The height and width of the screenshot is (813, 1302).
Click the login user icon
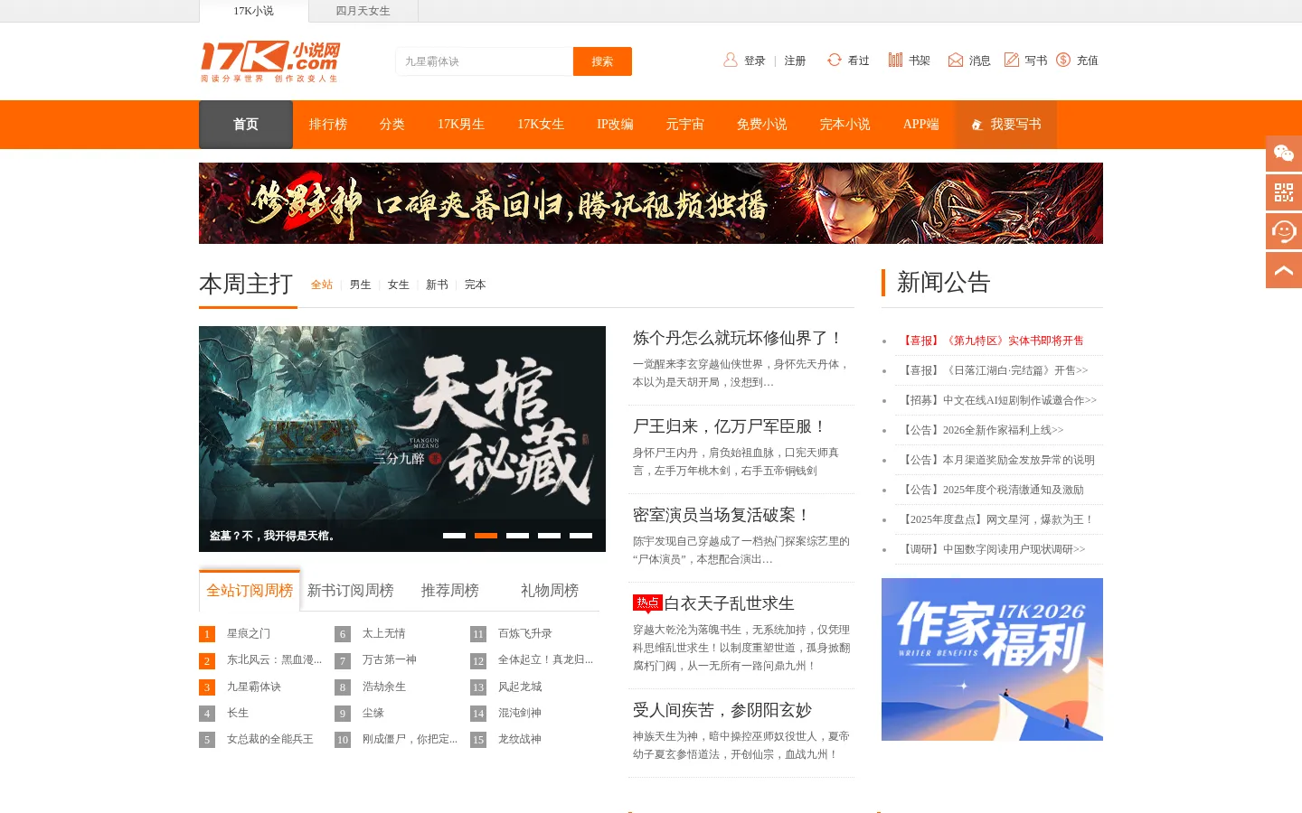coord(731,60)
